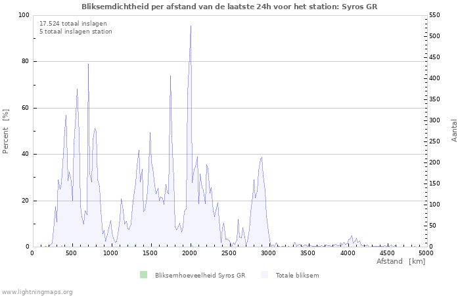Click the 80 tick on the percent axis

tap(26, 61)
